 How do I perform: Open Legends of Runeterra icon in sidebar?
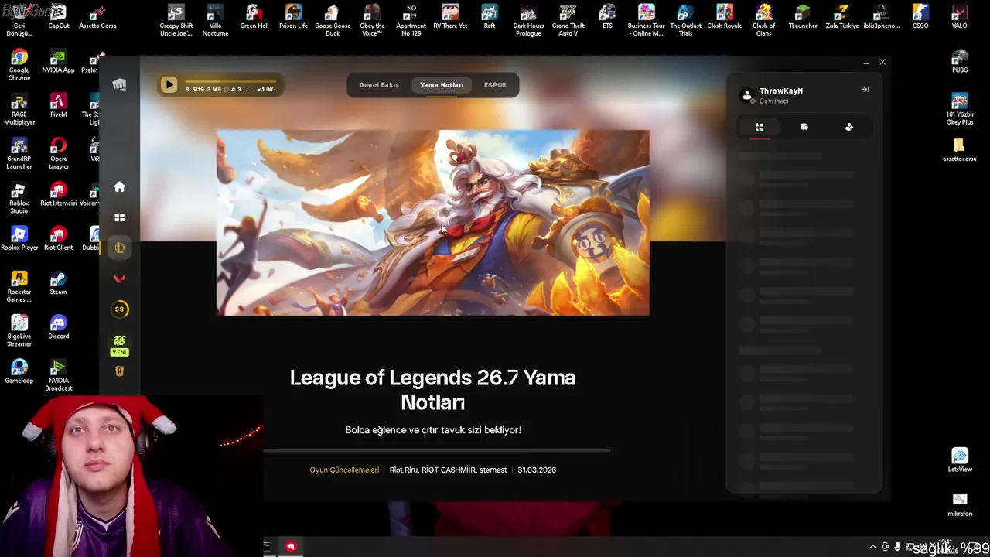(x=119, y=371)
